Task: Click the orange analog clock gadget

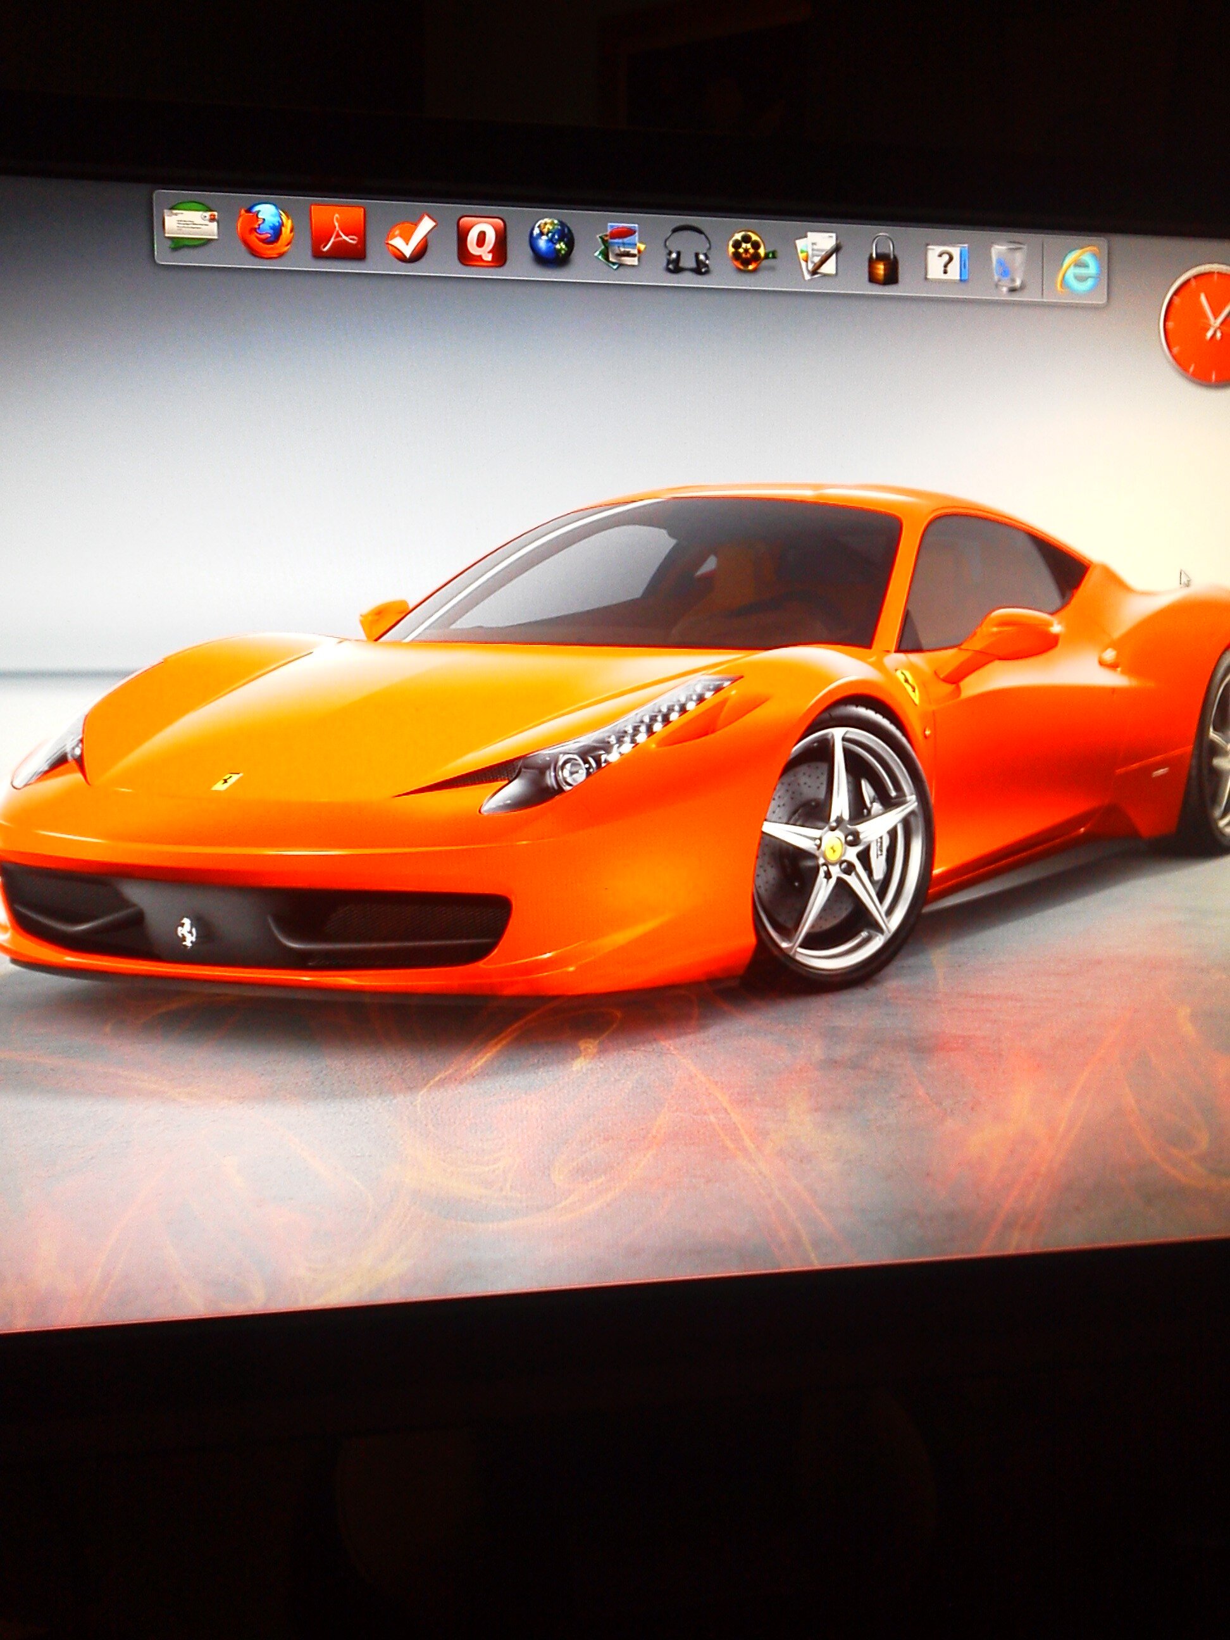Action: point(1196,324)
